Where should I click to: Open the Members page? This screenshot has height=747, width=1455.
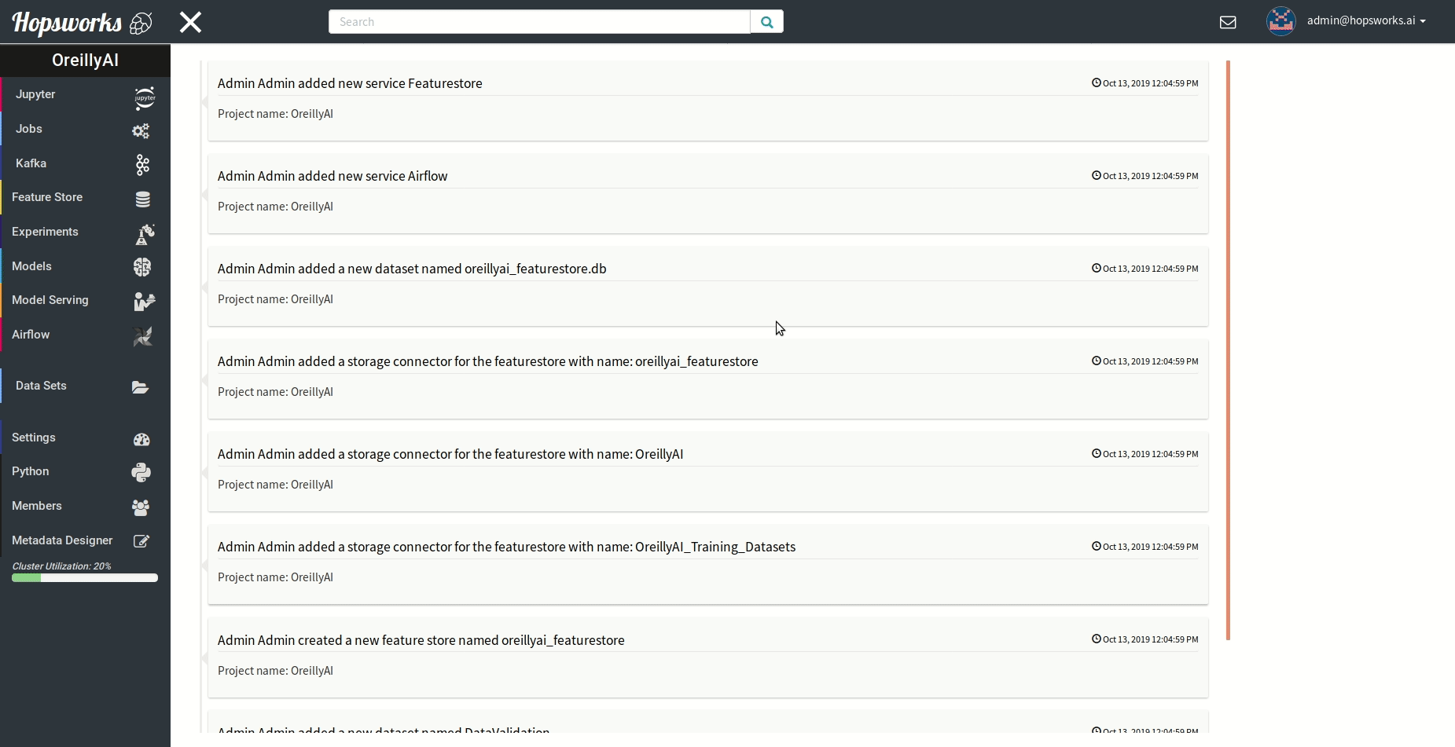pyautogui.click(x=37, y=506)
